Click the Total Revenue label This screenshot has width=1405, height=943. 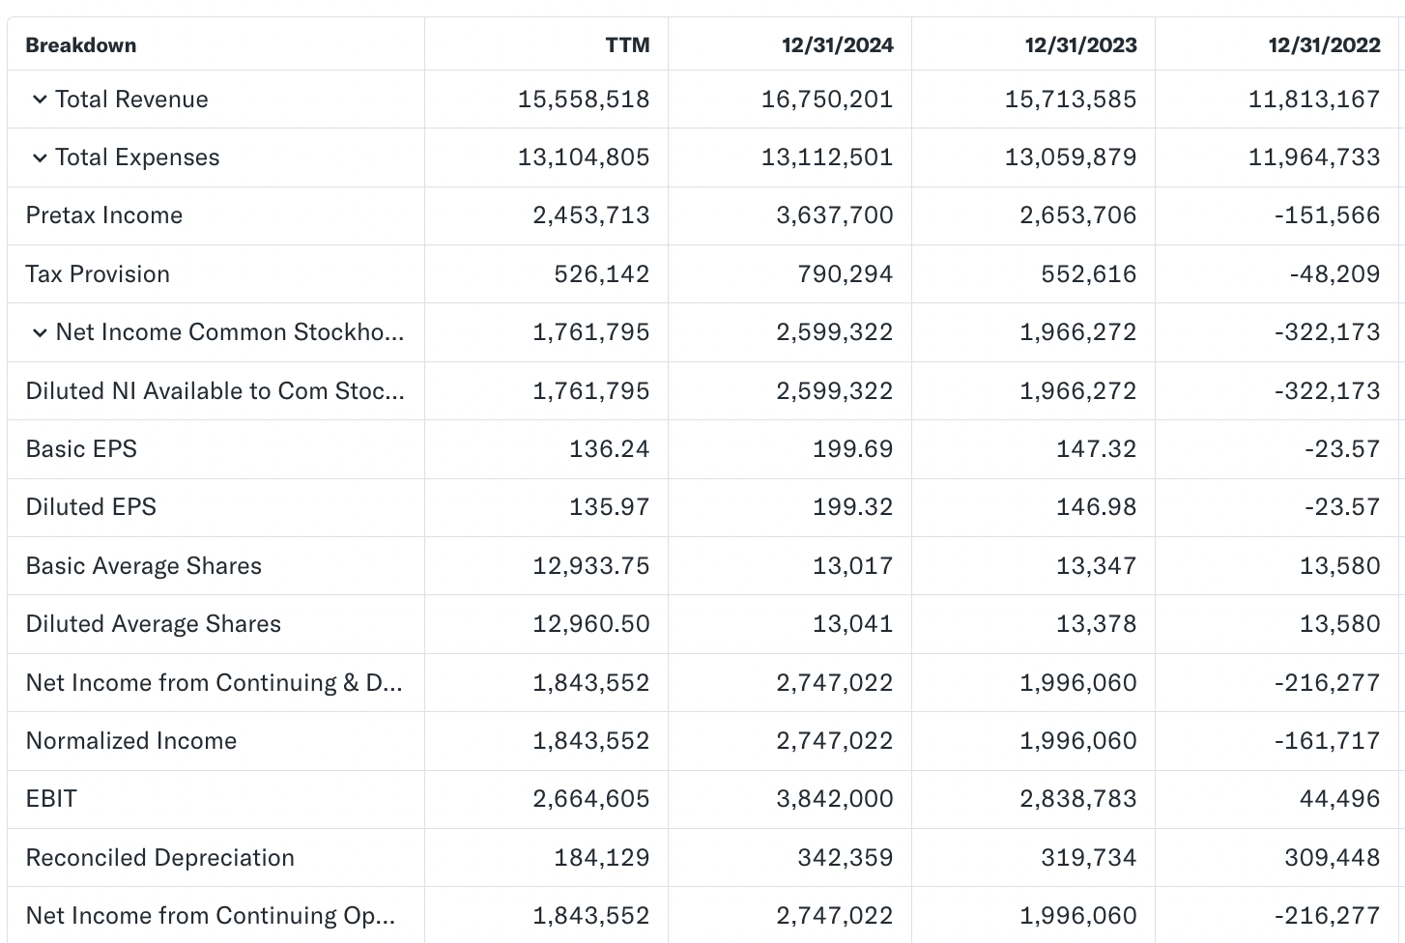pyautogui.click(x=131, y=100)
